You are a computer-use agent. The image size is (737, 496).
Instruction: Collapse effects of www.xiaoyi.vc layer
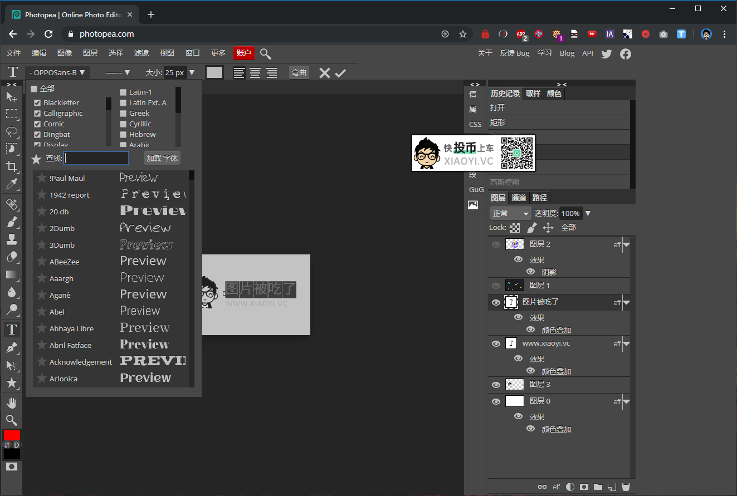pyautogui.click(x=626, y=344)
